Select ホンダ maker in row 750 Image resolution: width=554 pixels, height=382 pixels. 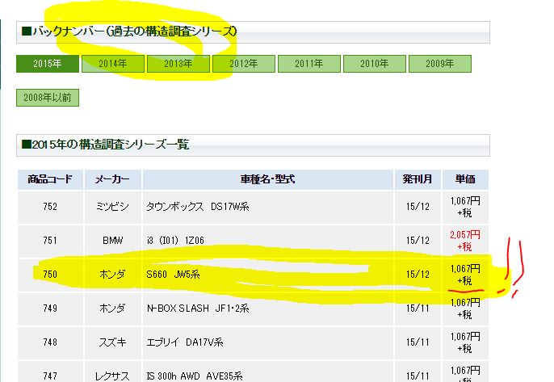tap(113, 275)
